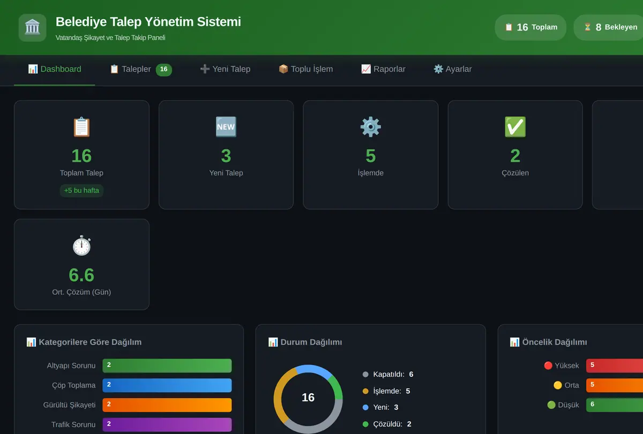Click the amber İşlemde legend dot
Image resolution: width=643 pixels, height=434 pixels.
click(x=365, y=391)
